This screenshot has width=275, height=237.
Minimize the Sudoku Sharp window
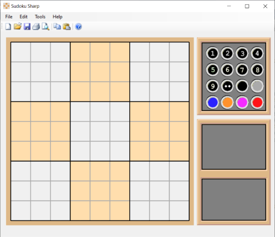click(229, 6)
